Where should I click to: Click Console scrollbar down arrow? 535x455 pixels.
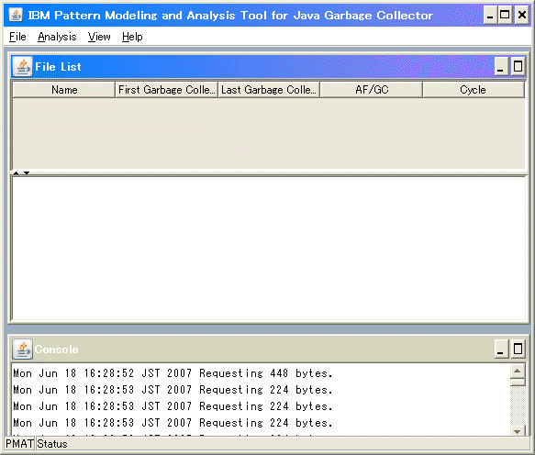coord(518,431)
